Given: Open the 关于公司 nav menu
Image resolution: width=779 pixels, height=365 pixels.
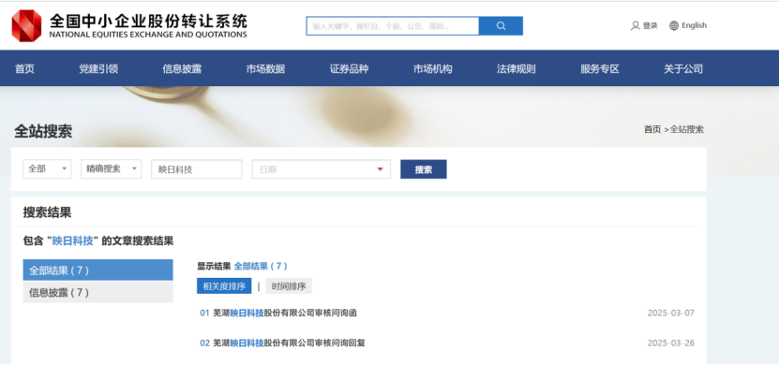Looking at the screenshot, I should click(x=683, y=69).
